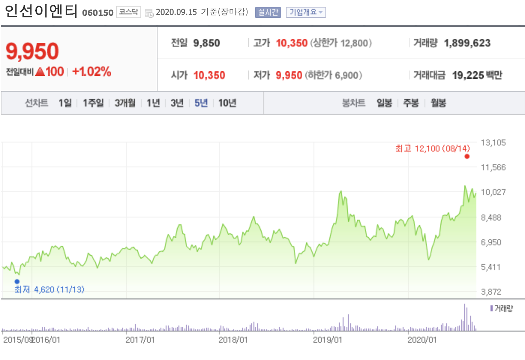Click the 상한가 12,800 text
This screenshot has height=360, width=525.
(341, 43)
